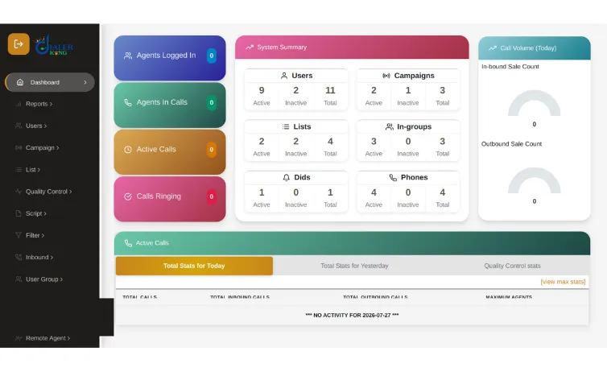Select the Total Stats for Today tab
The width and height of the screenshot is (607, 372).
(x=194, y=266)
